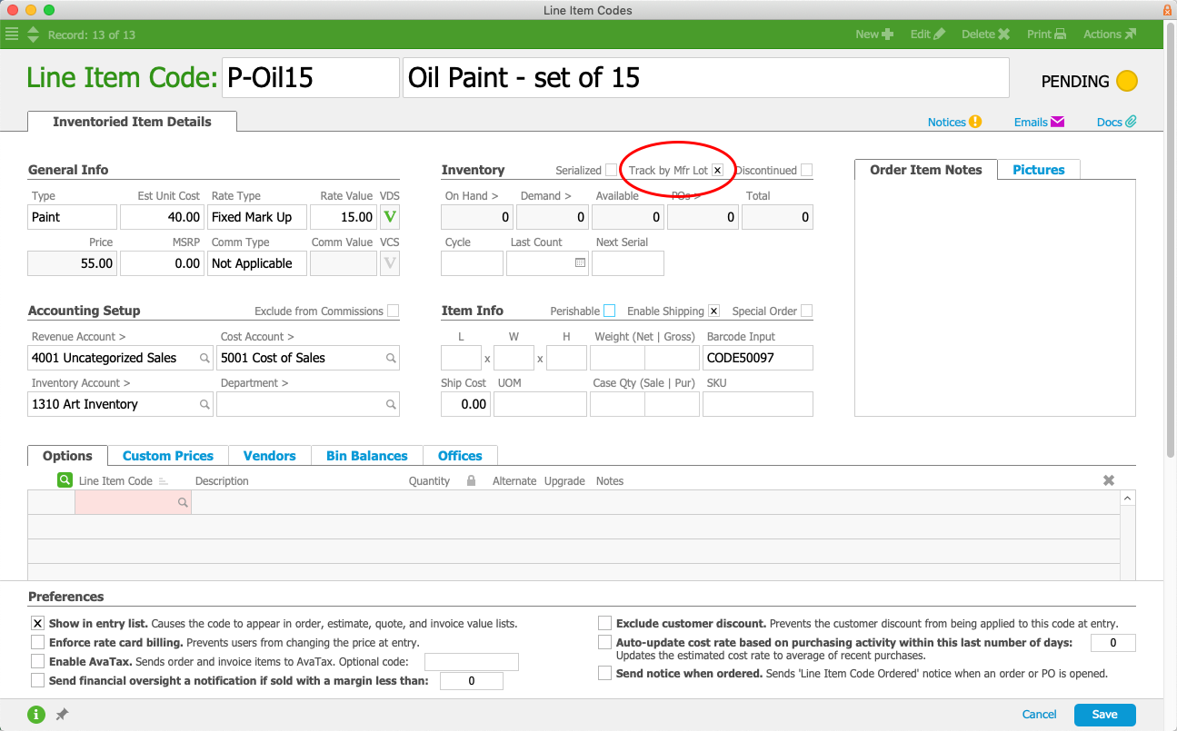Click the green info icon

coord(36,715)
